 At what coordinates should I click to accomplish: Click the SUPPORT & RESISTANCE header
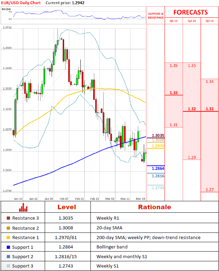click(x=156, y=16)
